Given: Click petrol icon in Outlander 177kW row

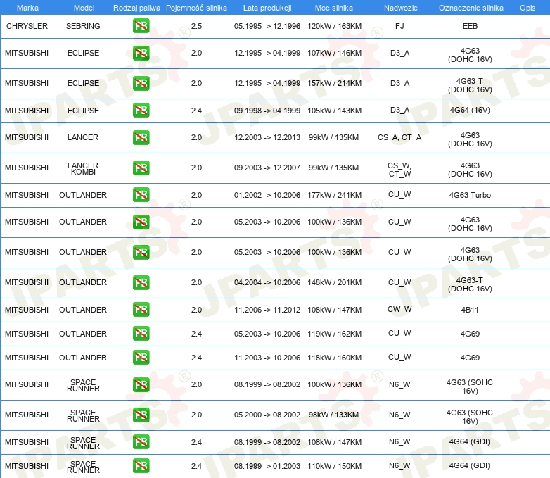Looking at the screenshot, I should (141, 194).
